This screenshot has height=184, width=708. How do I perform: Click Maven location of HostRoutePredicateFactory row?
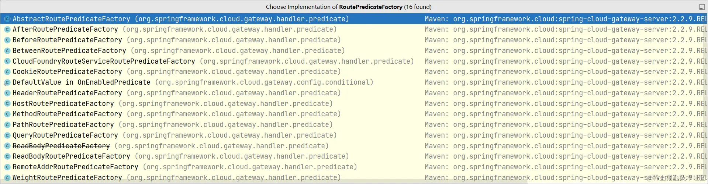click(566, 104)
